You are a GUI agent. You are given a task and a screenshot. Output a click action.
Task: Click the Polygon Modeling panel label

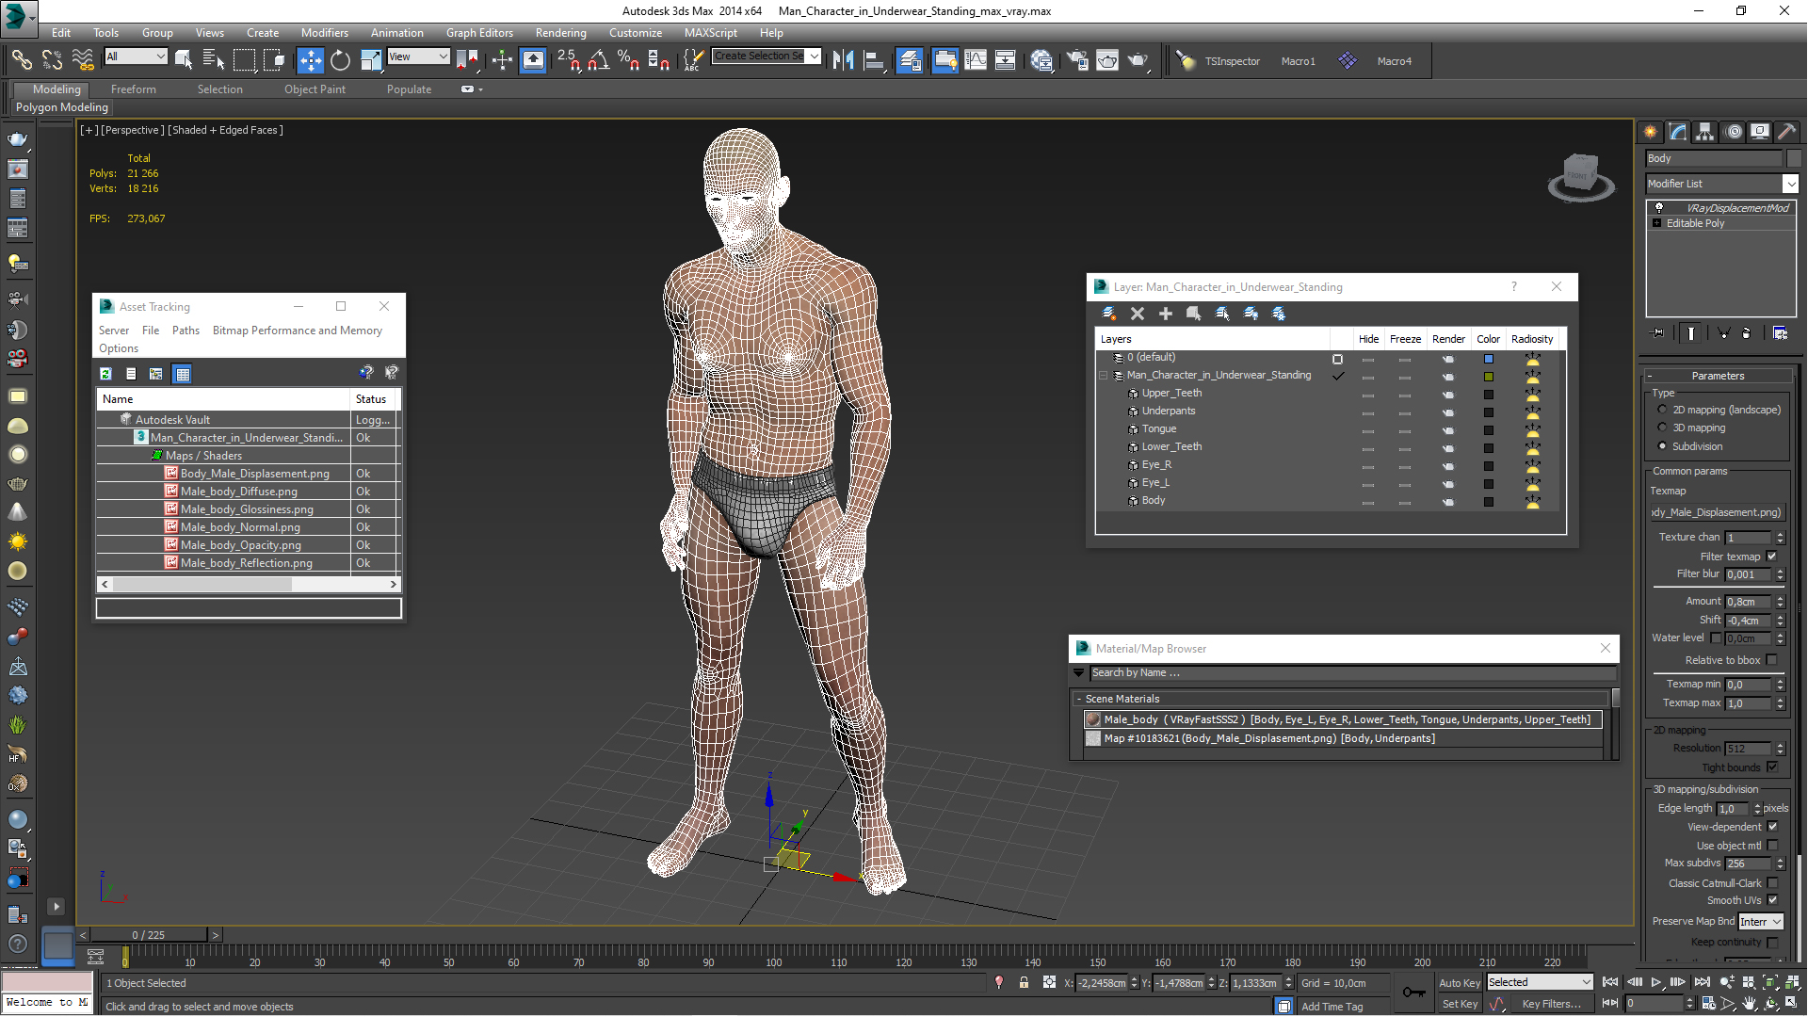62,107
